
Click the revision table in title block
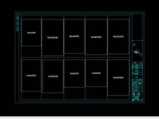[x=137, y=85]
